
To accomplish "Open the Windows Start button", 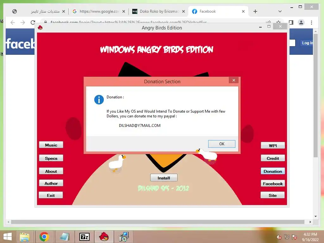I will coord(8,237).
